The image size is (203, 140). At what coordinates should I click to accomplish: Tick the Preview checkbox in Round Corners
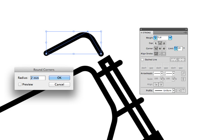point(20,84)
